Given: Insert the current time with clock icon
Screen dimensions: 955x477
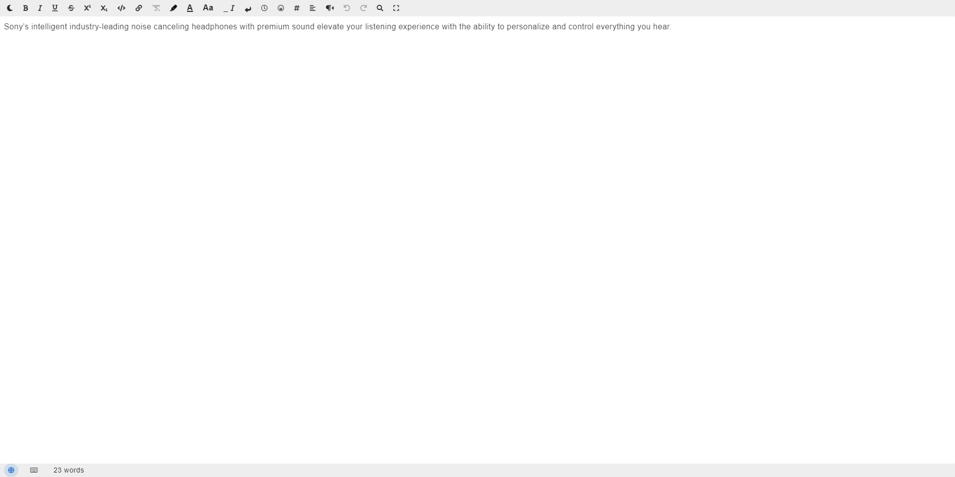Looking at the screenshot, I should tap(264, 8).
